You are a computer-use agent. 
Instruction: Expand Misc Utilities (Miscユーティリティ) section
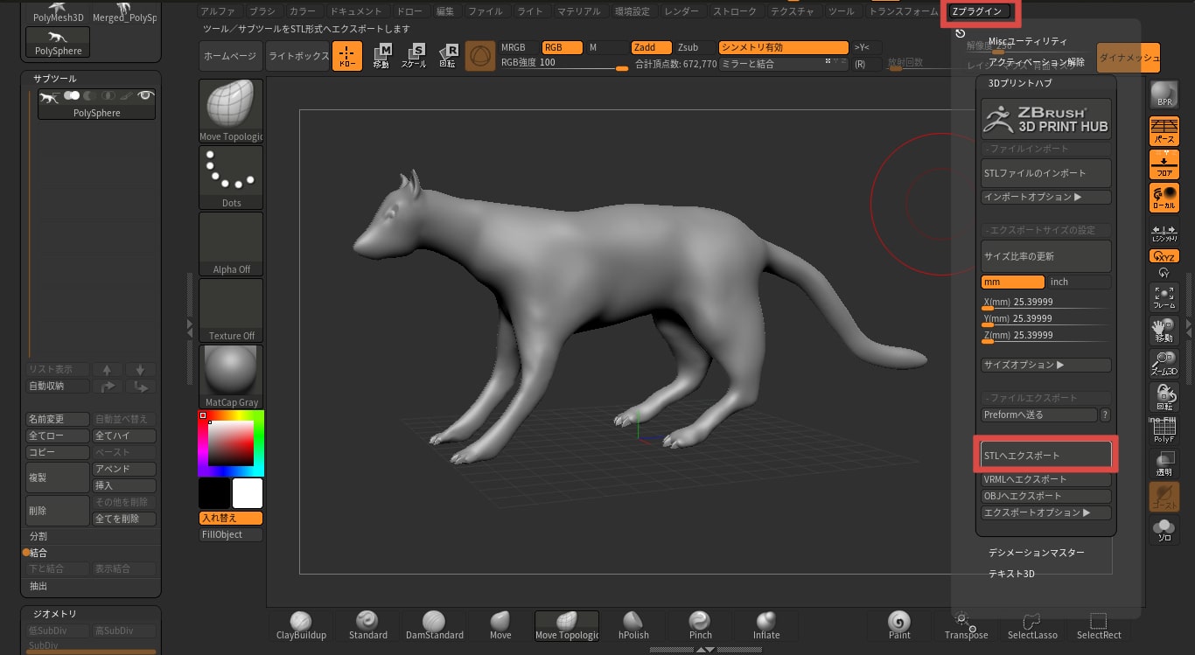[x=1027, y=41]
